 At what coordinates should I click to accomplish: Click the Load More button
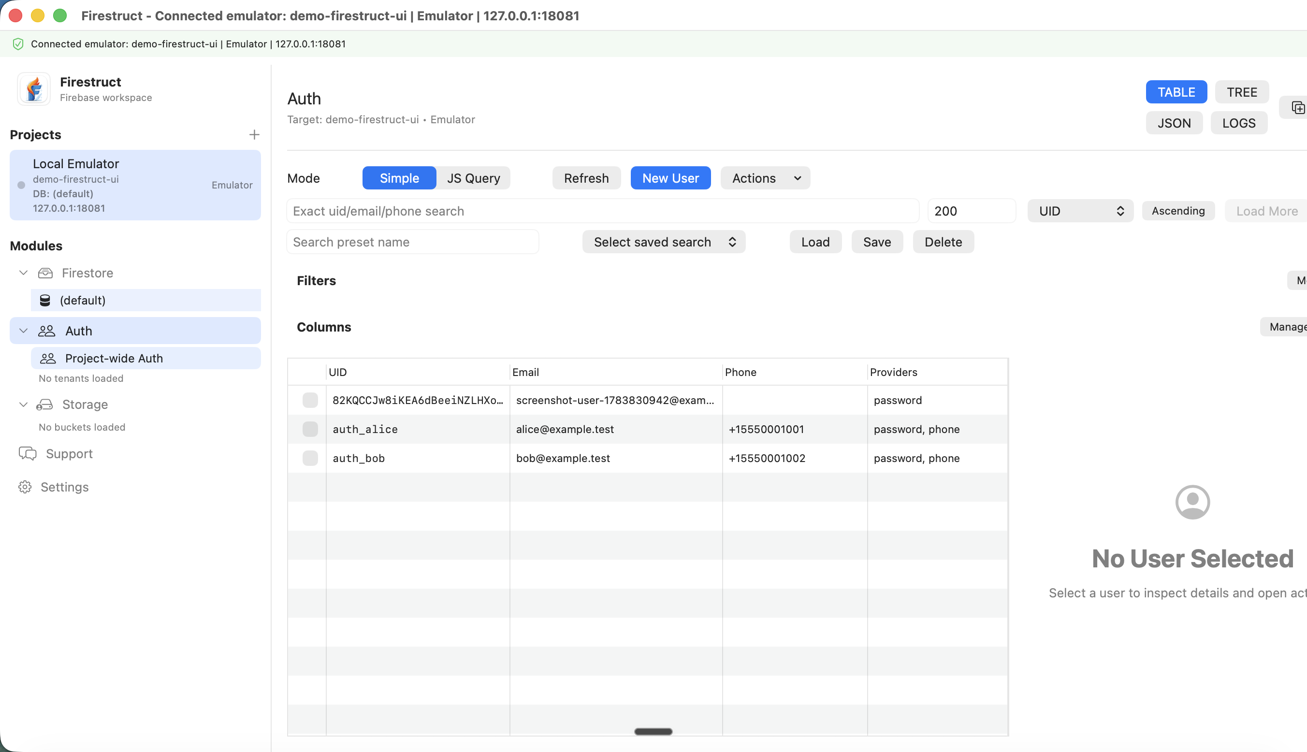pyautogui.click(x=1266, y=211)
